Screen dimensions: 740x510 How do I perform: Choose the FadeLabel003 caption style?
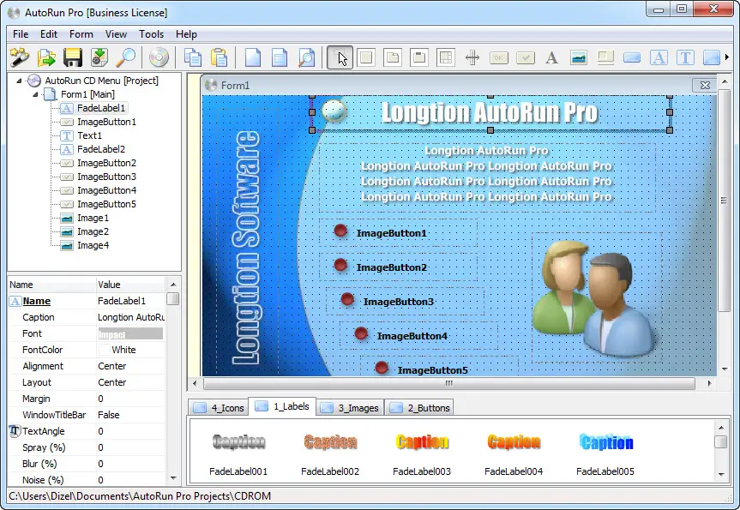pos(422,453)
